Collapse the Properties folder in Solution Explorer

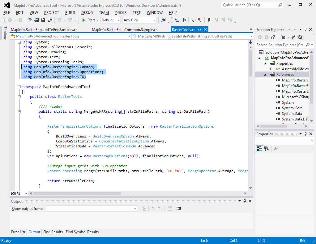point(265,63)
